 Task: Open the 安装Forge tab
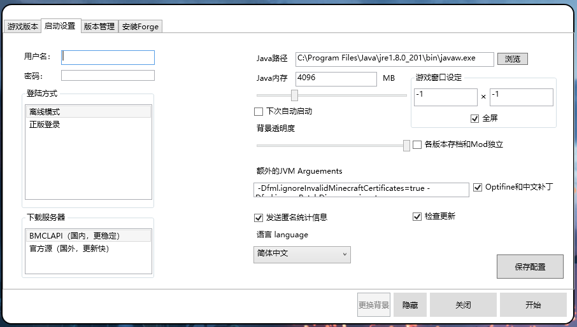click(x=140, y=27)
